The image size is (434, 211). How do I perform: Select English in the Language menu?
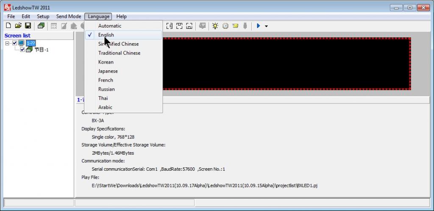click(123, 35)
